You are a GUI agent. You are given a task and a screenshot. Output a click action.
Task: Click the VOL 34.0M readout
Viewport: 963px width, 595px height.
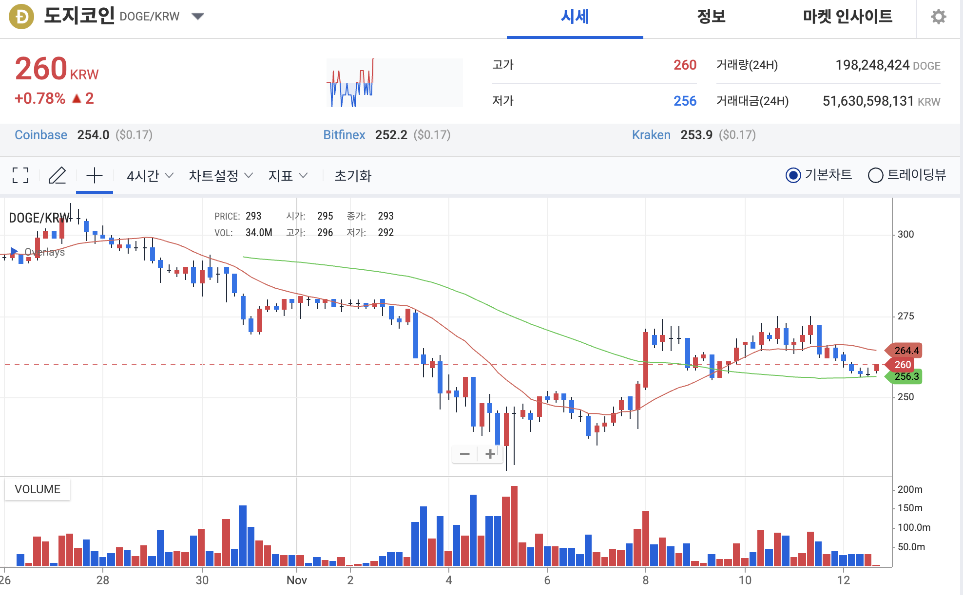(243, 233)
